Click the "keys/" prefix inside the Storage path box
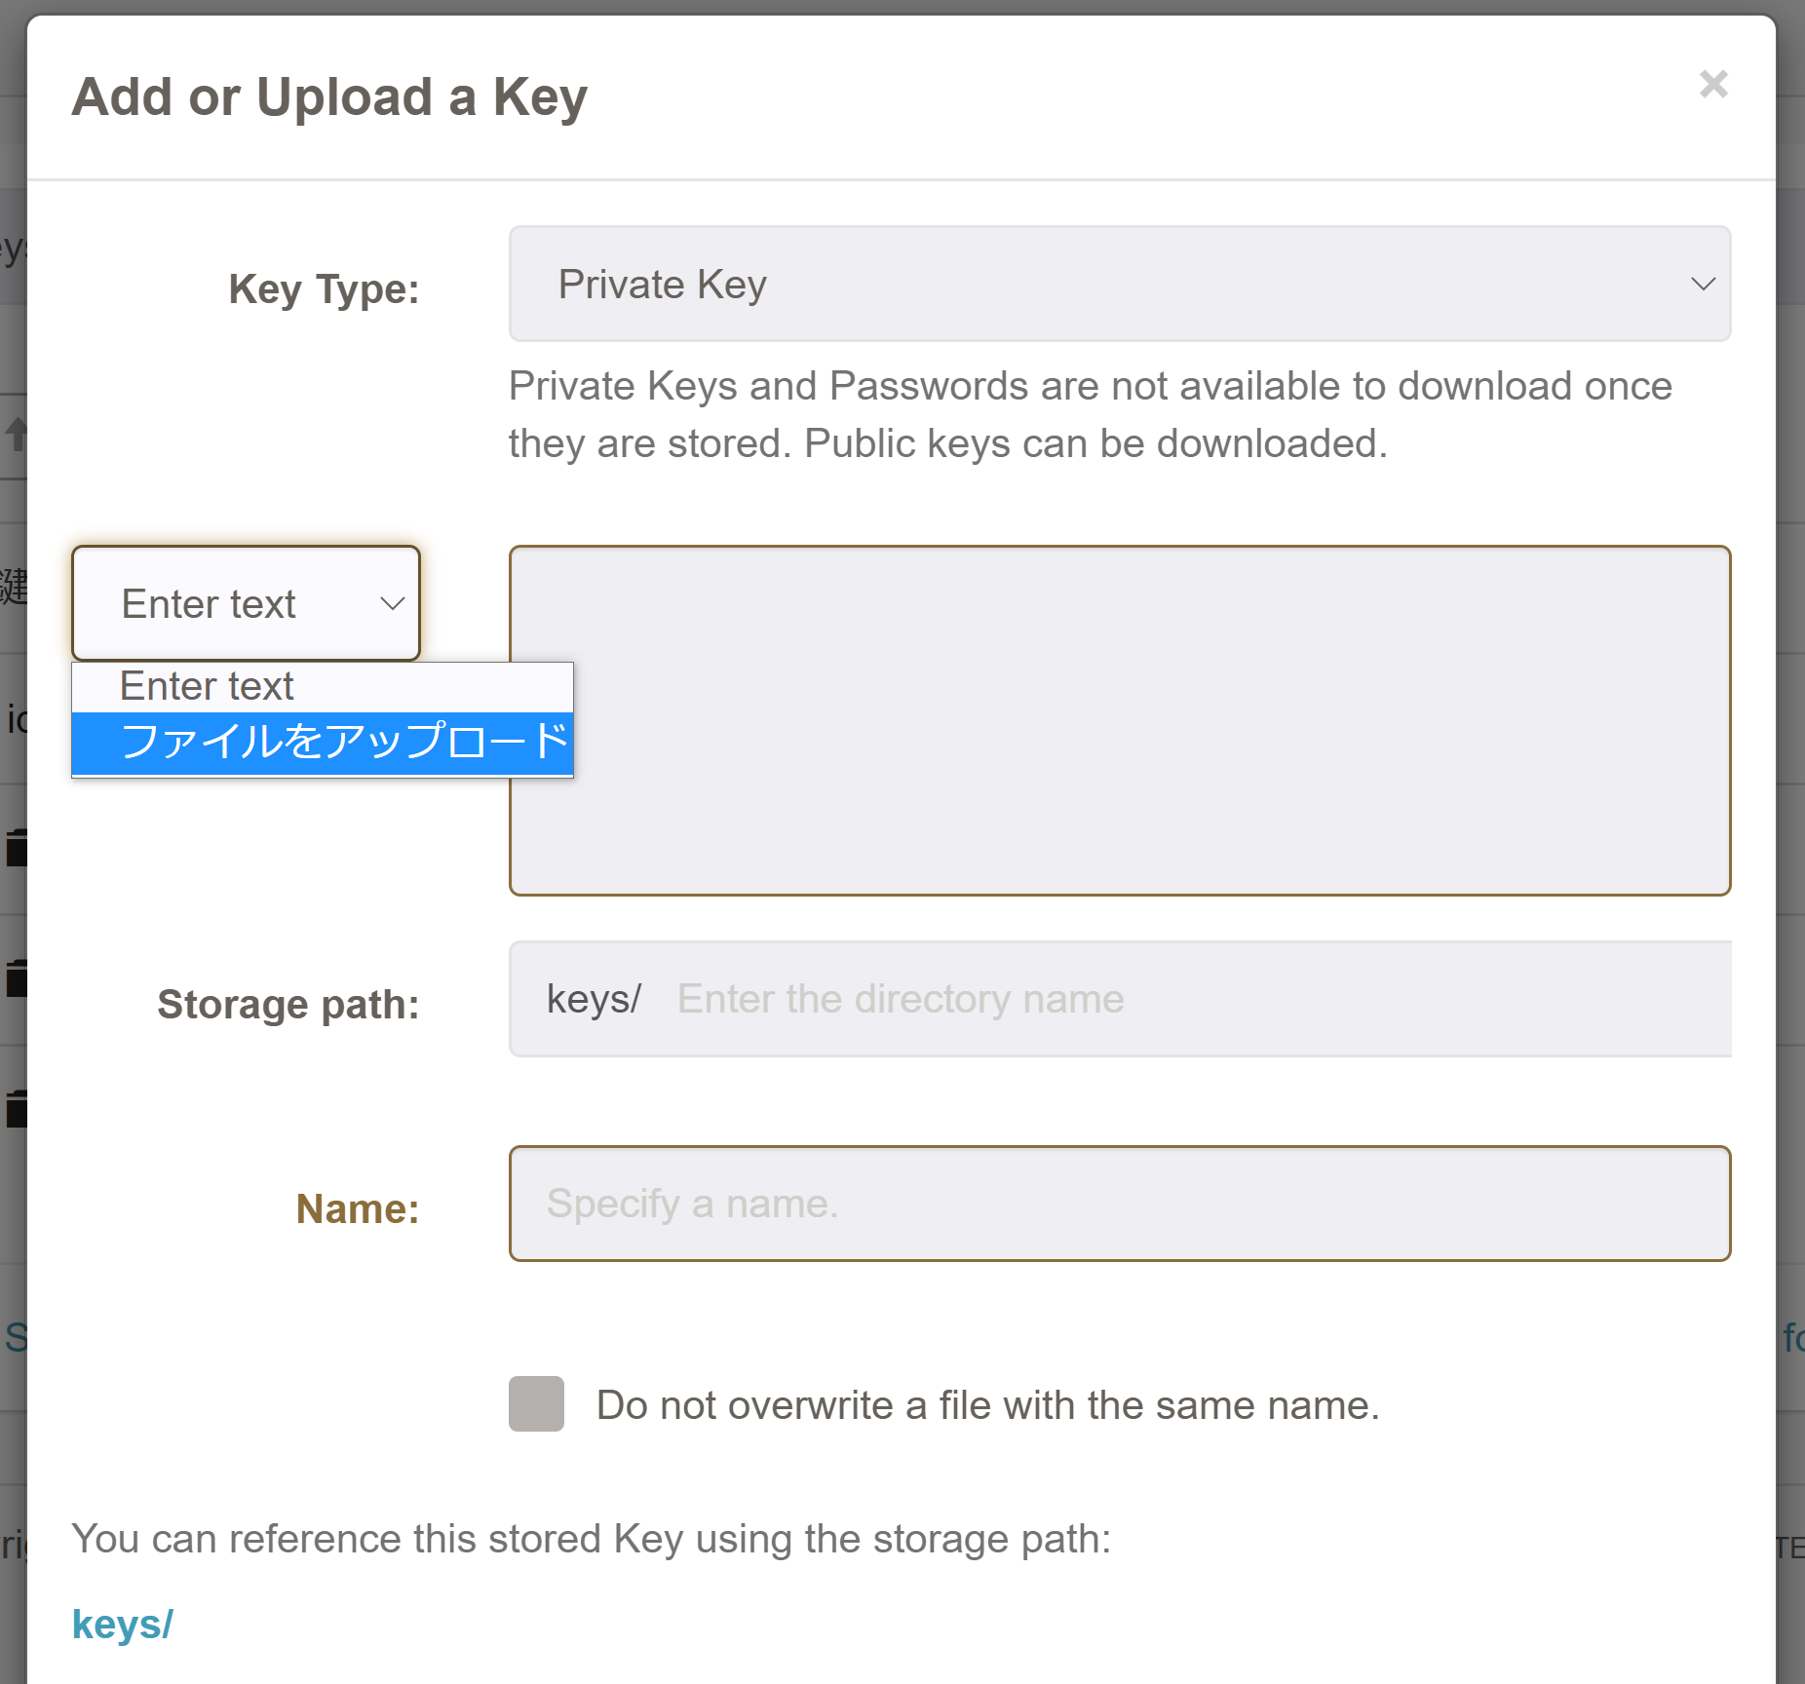Viewport: 1805px width, 1684px height. 593,999
